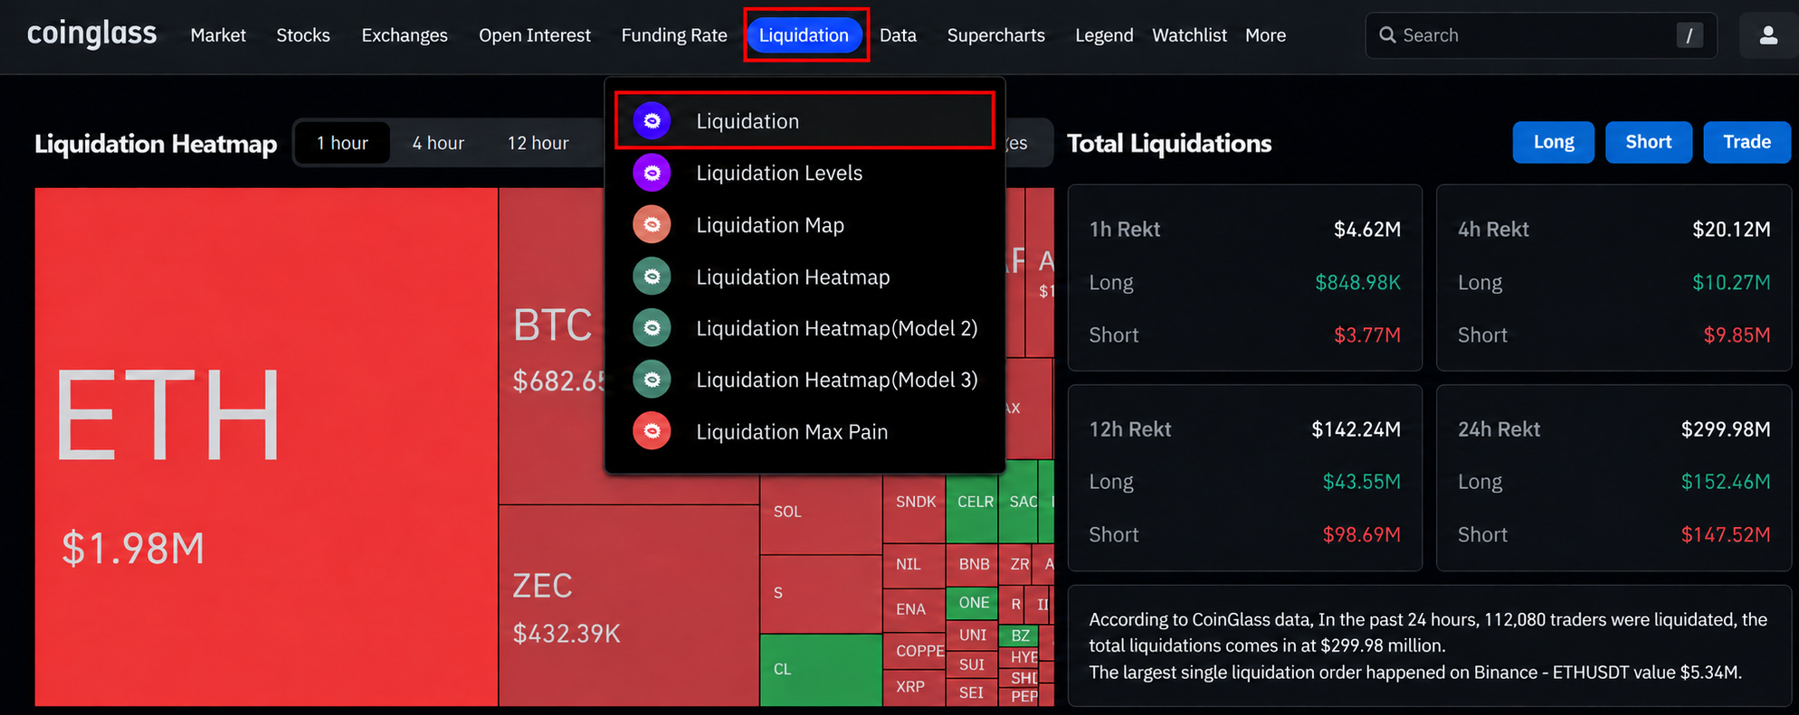
Task: Click the Trade button
Action: [x=1747, y=142]
